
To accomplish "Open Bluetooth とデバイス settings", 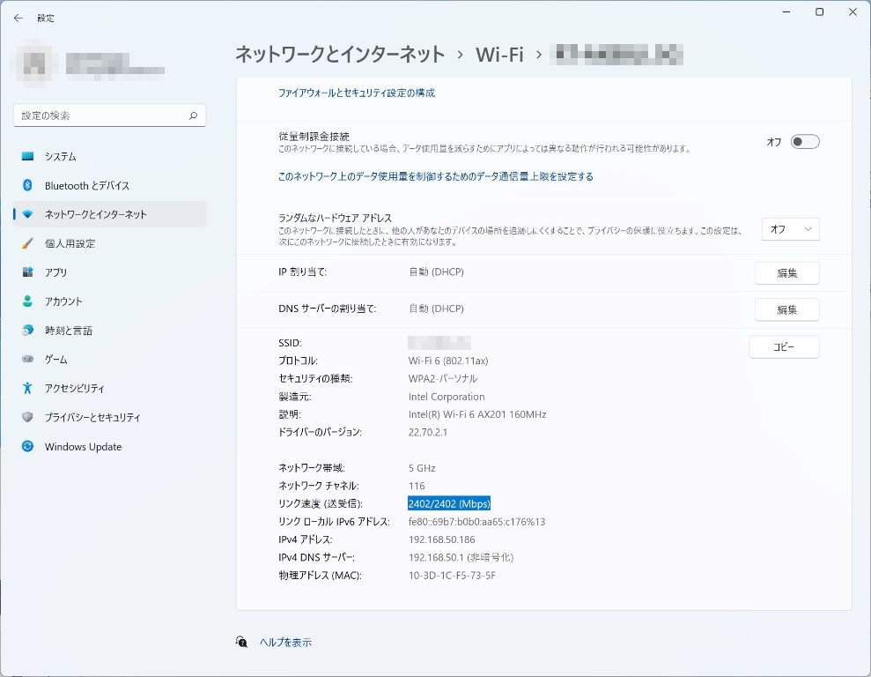I will coord(110,185).
